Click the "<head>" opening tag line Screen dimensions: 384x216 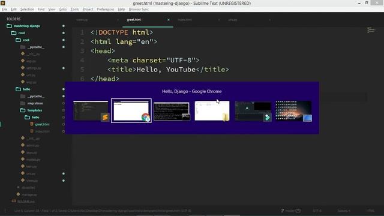[103, 51]
